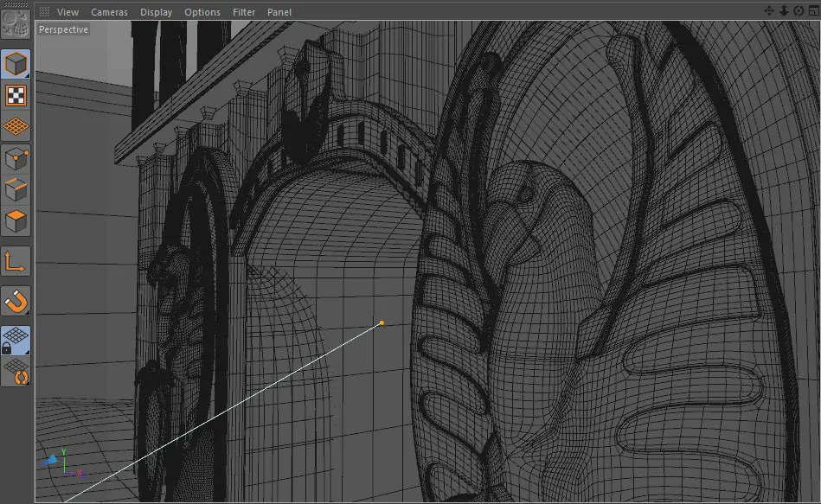This screenshot has width=821, height=504.
Task: Select the Workplane mode orange grid icon
Action: click(16, 127)
